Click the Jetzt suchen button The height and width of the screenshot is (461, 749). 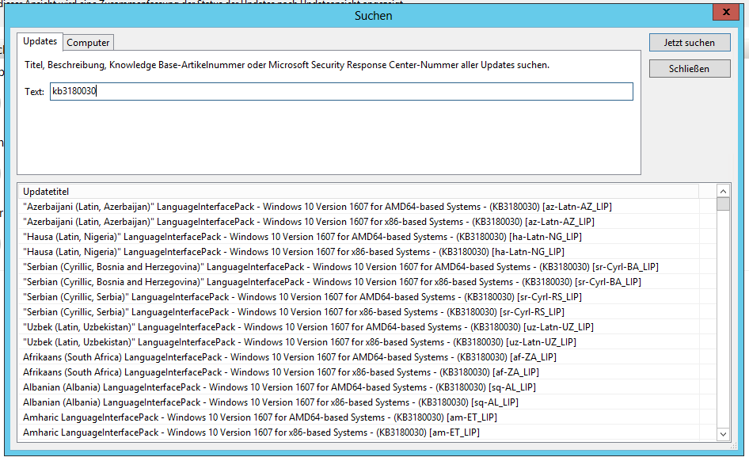688,43
